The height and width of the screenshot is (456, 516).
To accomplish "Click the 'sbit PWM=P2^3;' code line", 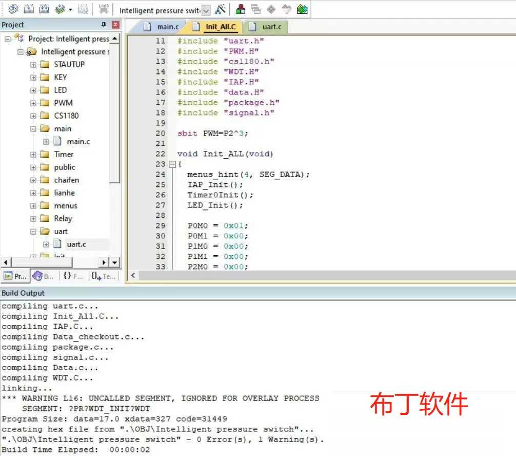I will pos(212,134).
